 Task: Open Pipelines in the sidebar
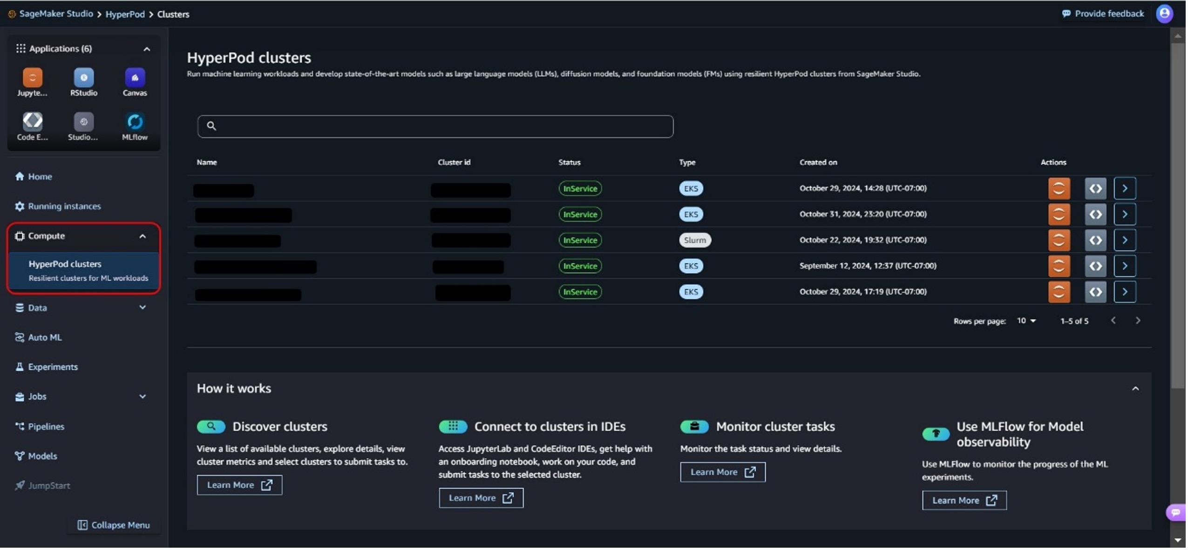pos(40,427)
